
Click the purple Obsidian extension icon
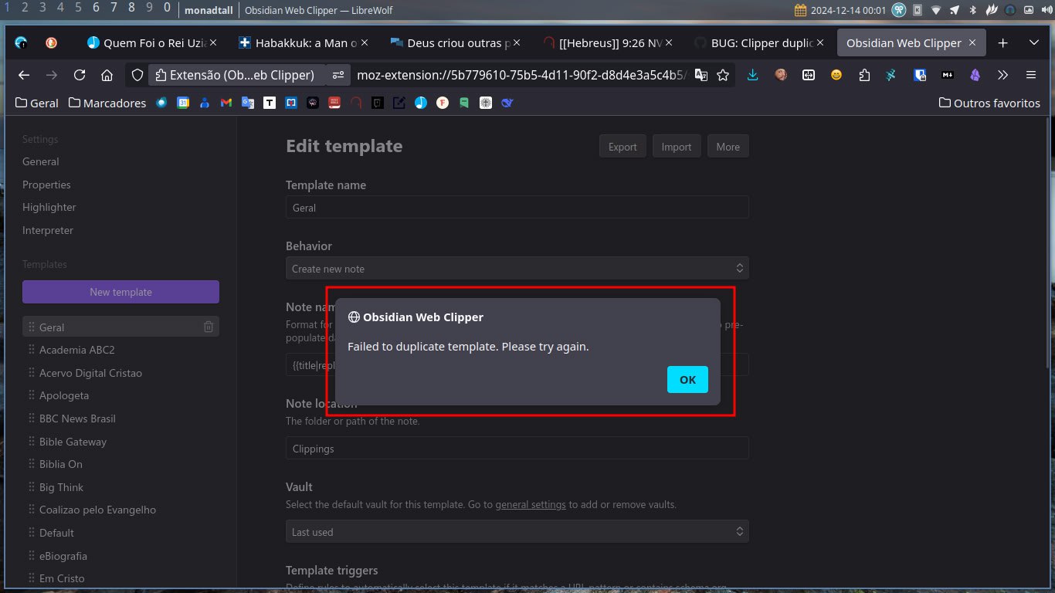tap(975, 75)
